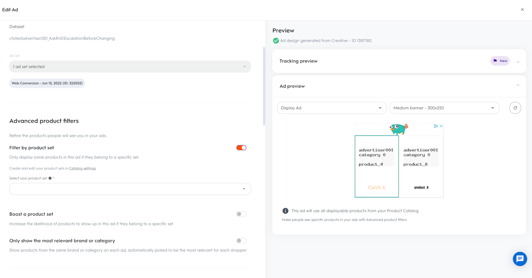Image resolution: width=532 pixels, height=278 pixels.
Task: Open the chat support bubble
Action: (x=520, y=259)
